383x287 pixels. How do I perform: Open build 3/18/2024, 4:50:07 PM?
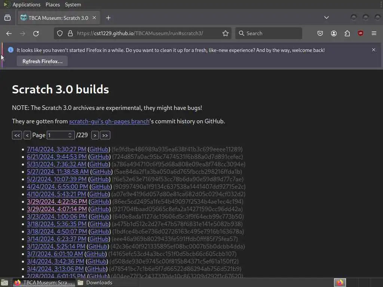point(57,231)
